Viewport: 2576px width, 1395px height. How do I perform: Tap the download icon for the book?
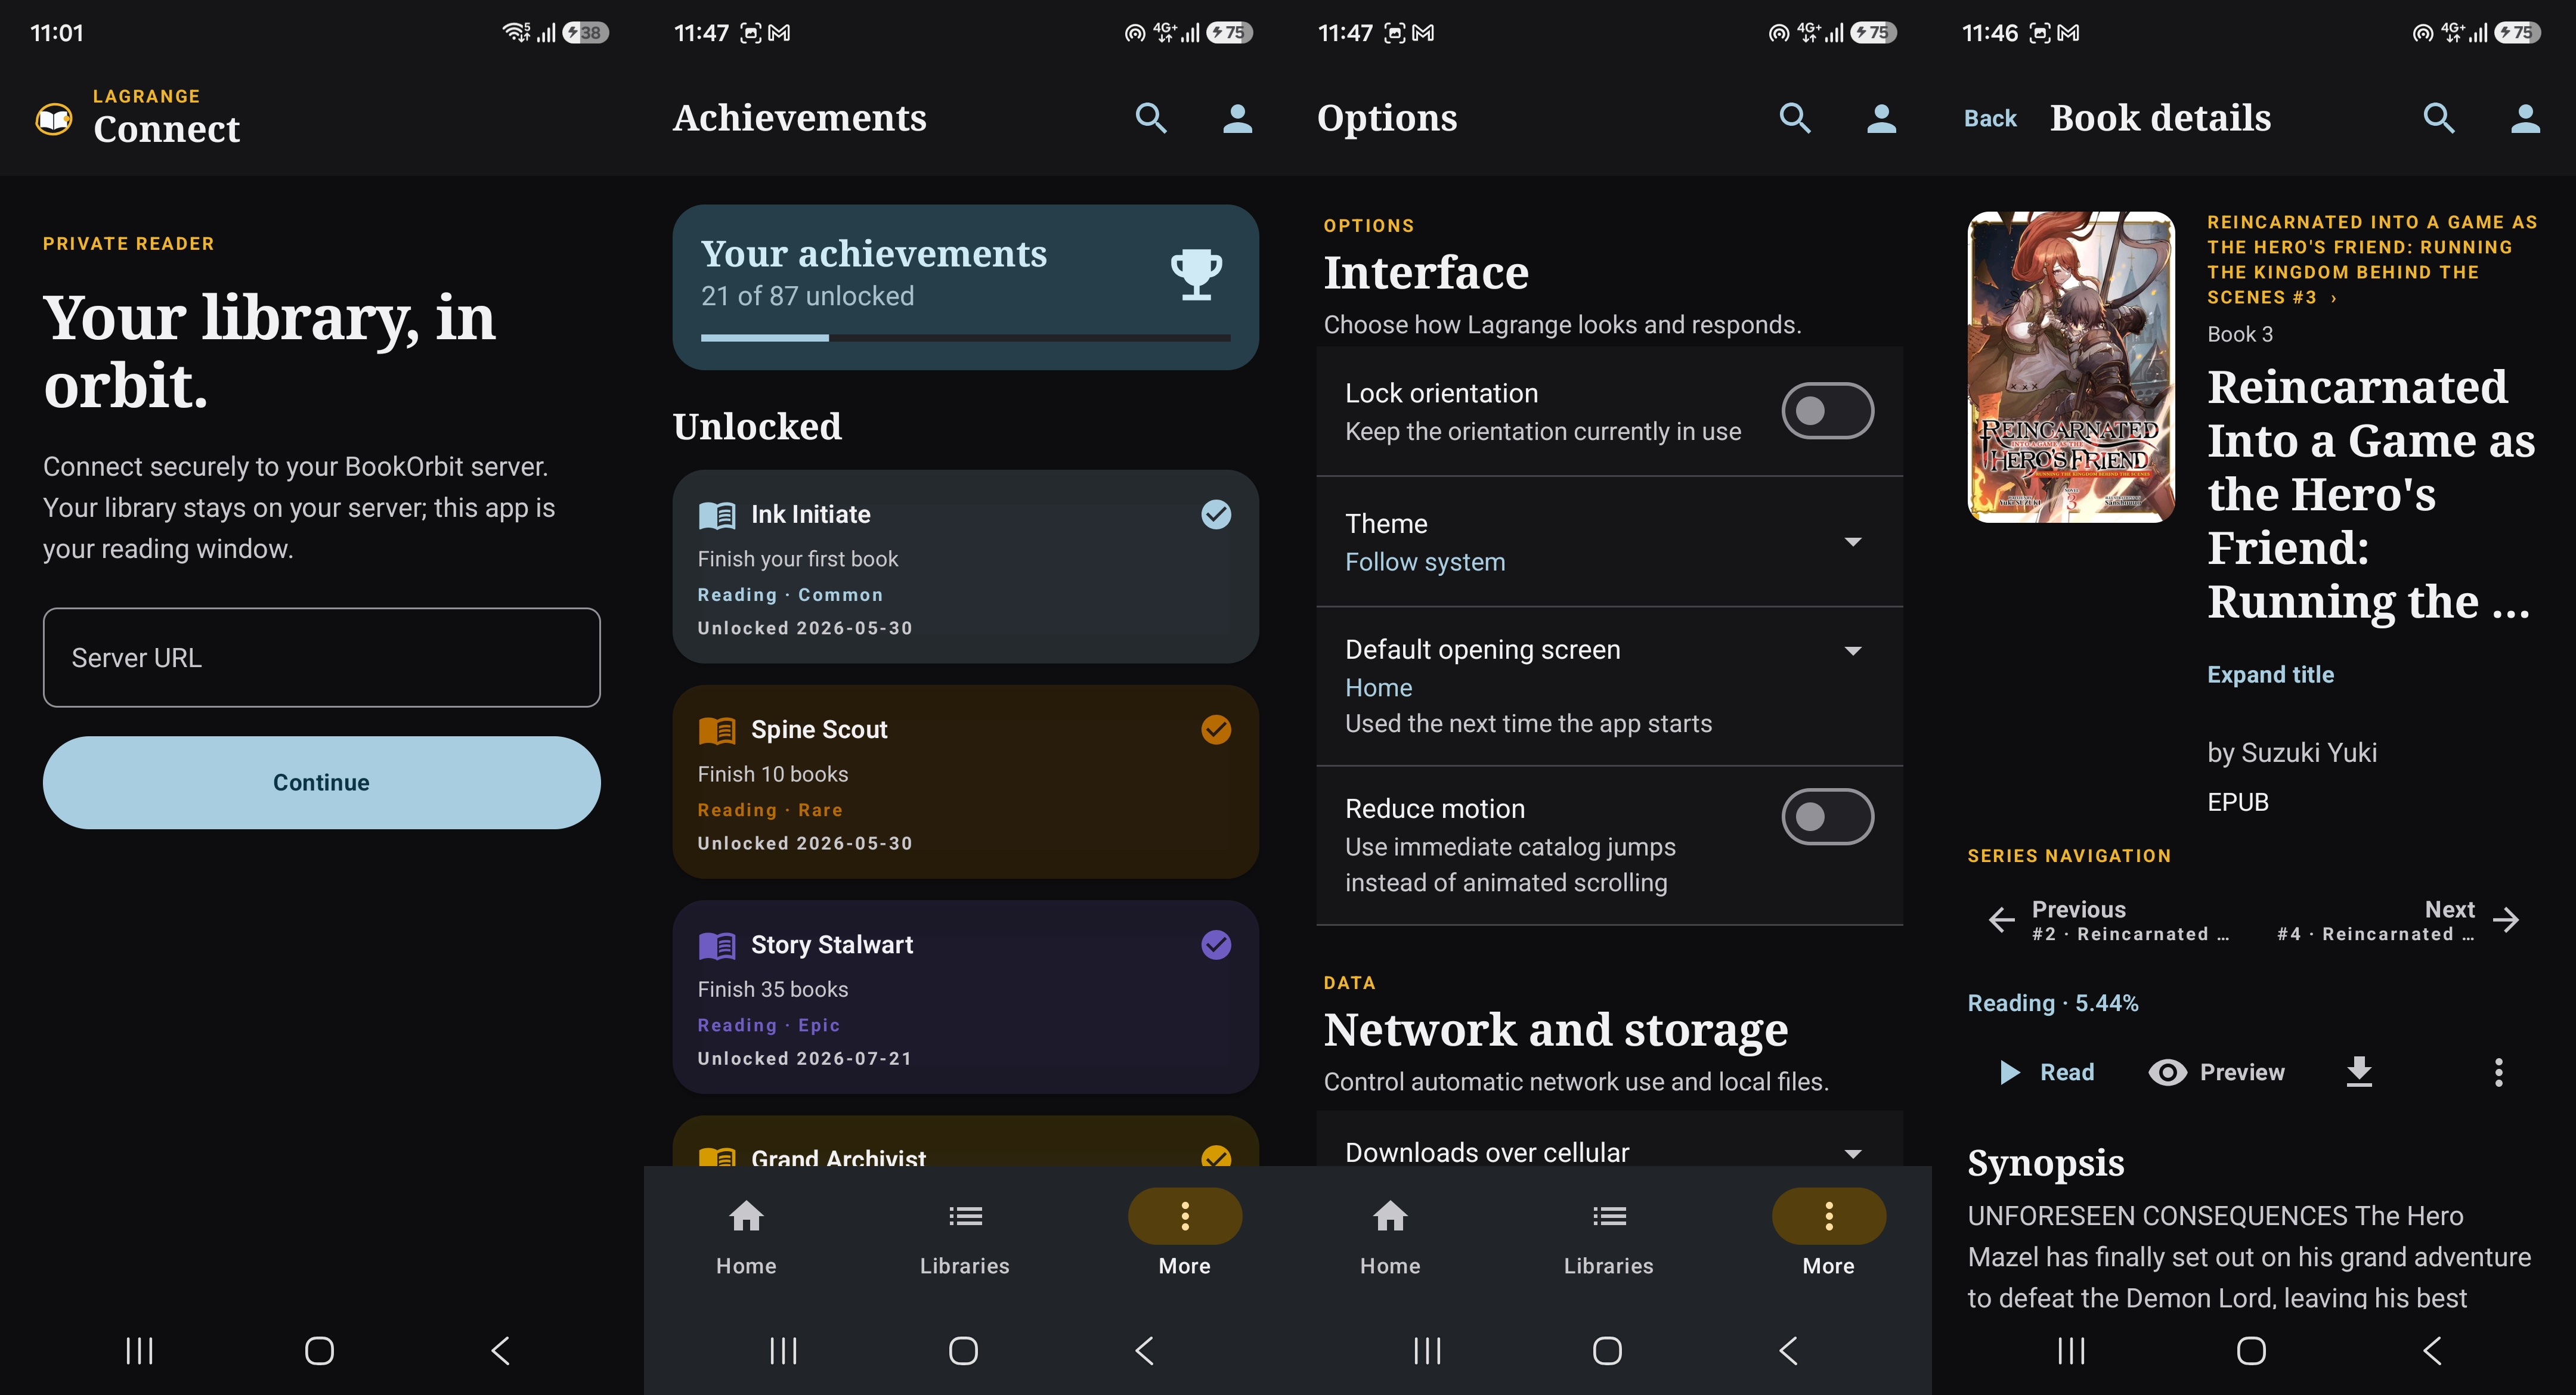coord(2359,1072)
